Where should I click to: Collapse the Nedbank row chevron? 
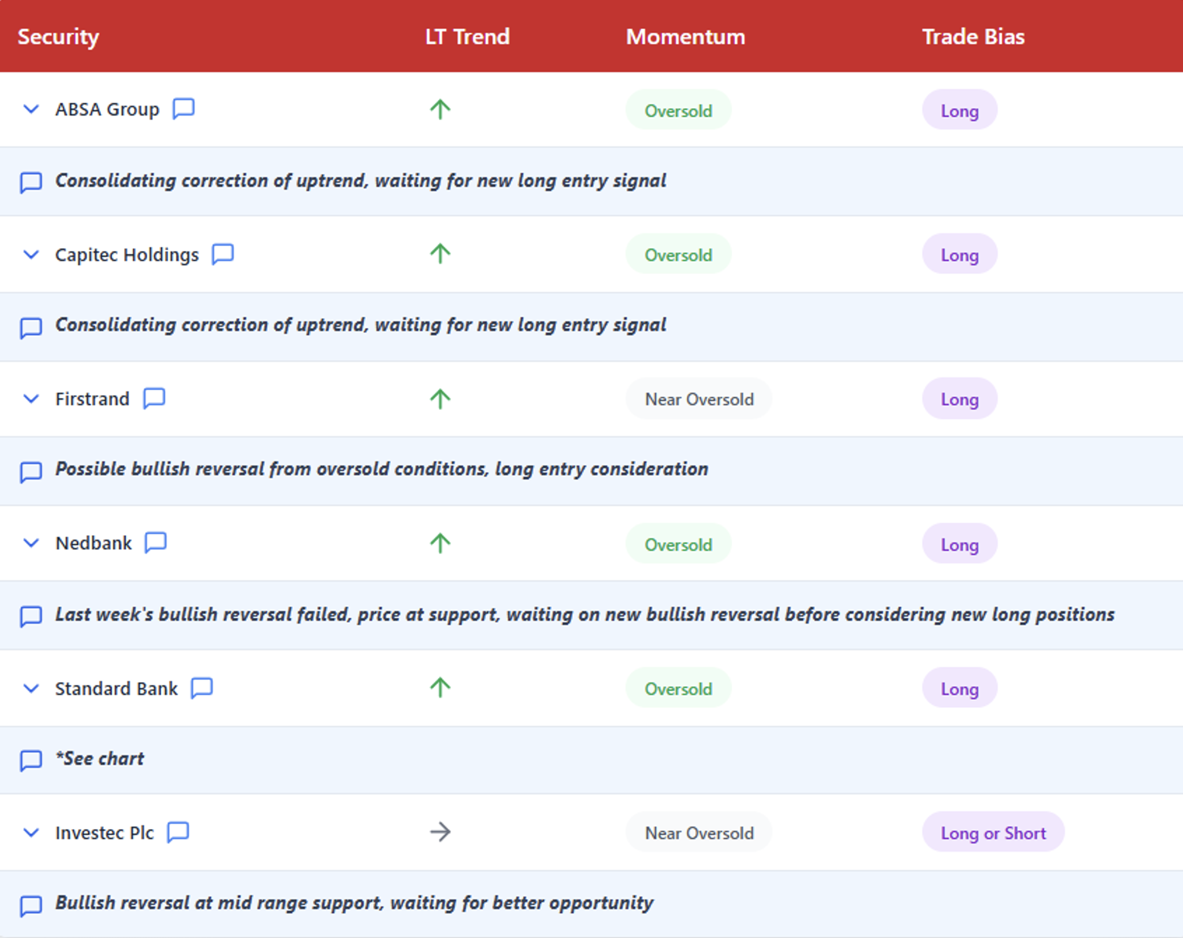point(31,543)
